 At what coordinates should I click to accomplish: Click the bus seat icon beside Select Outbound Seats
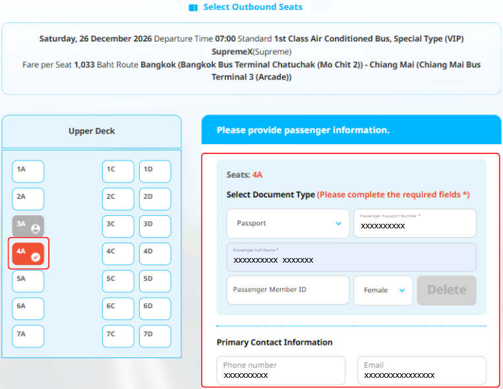[193, 7]
